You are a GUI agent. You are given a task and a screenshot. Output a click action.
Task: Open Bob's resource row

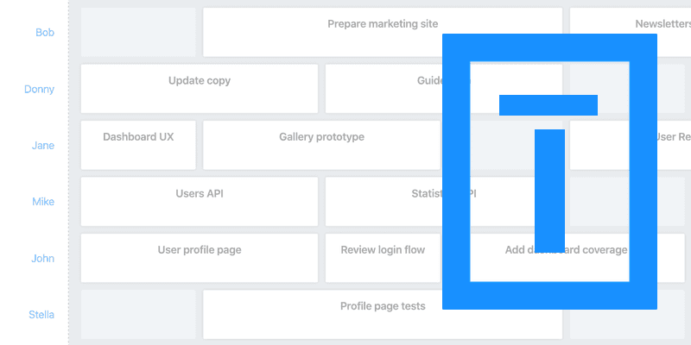click(45, 33)
